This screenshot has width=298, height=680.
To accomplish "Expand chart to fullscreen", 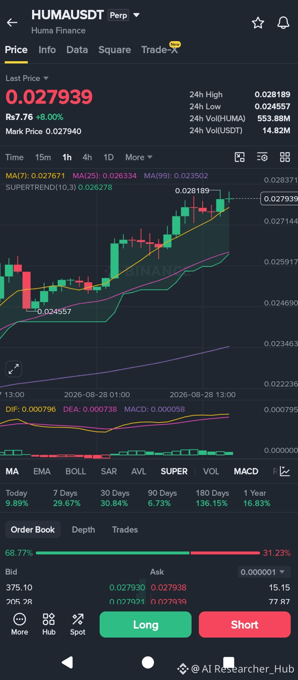I will tap(14, 369).
